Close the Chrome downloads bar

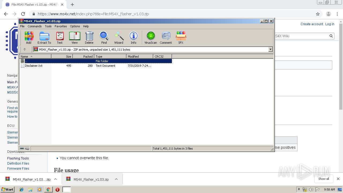pos(338,179)
